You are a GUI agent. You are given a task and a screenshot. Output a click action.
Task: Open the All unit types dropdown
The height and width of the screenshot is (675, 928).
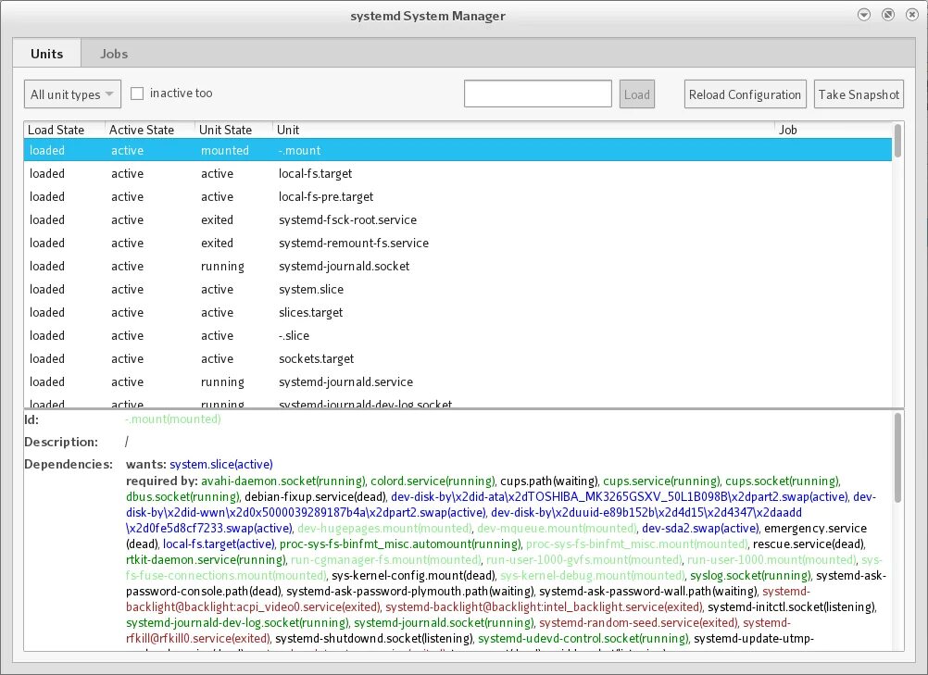pos(72,94)
